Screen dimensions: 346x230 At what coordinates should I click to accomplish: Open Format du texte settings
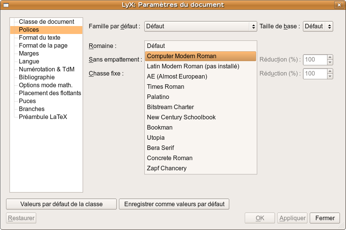(39, 38)
